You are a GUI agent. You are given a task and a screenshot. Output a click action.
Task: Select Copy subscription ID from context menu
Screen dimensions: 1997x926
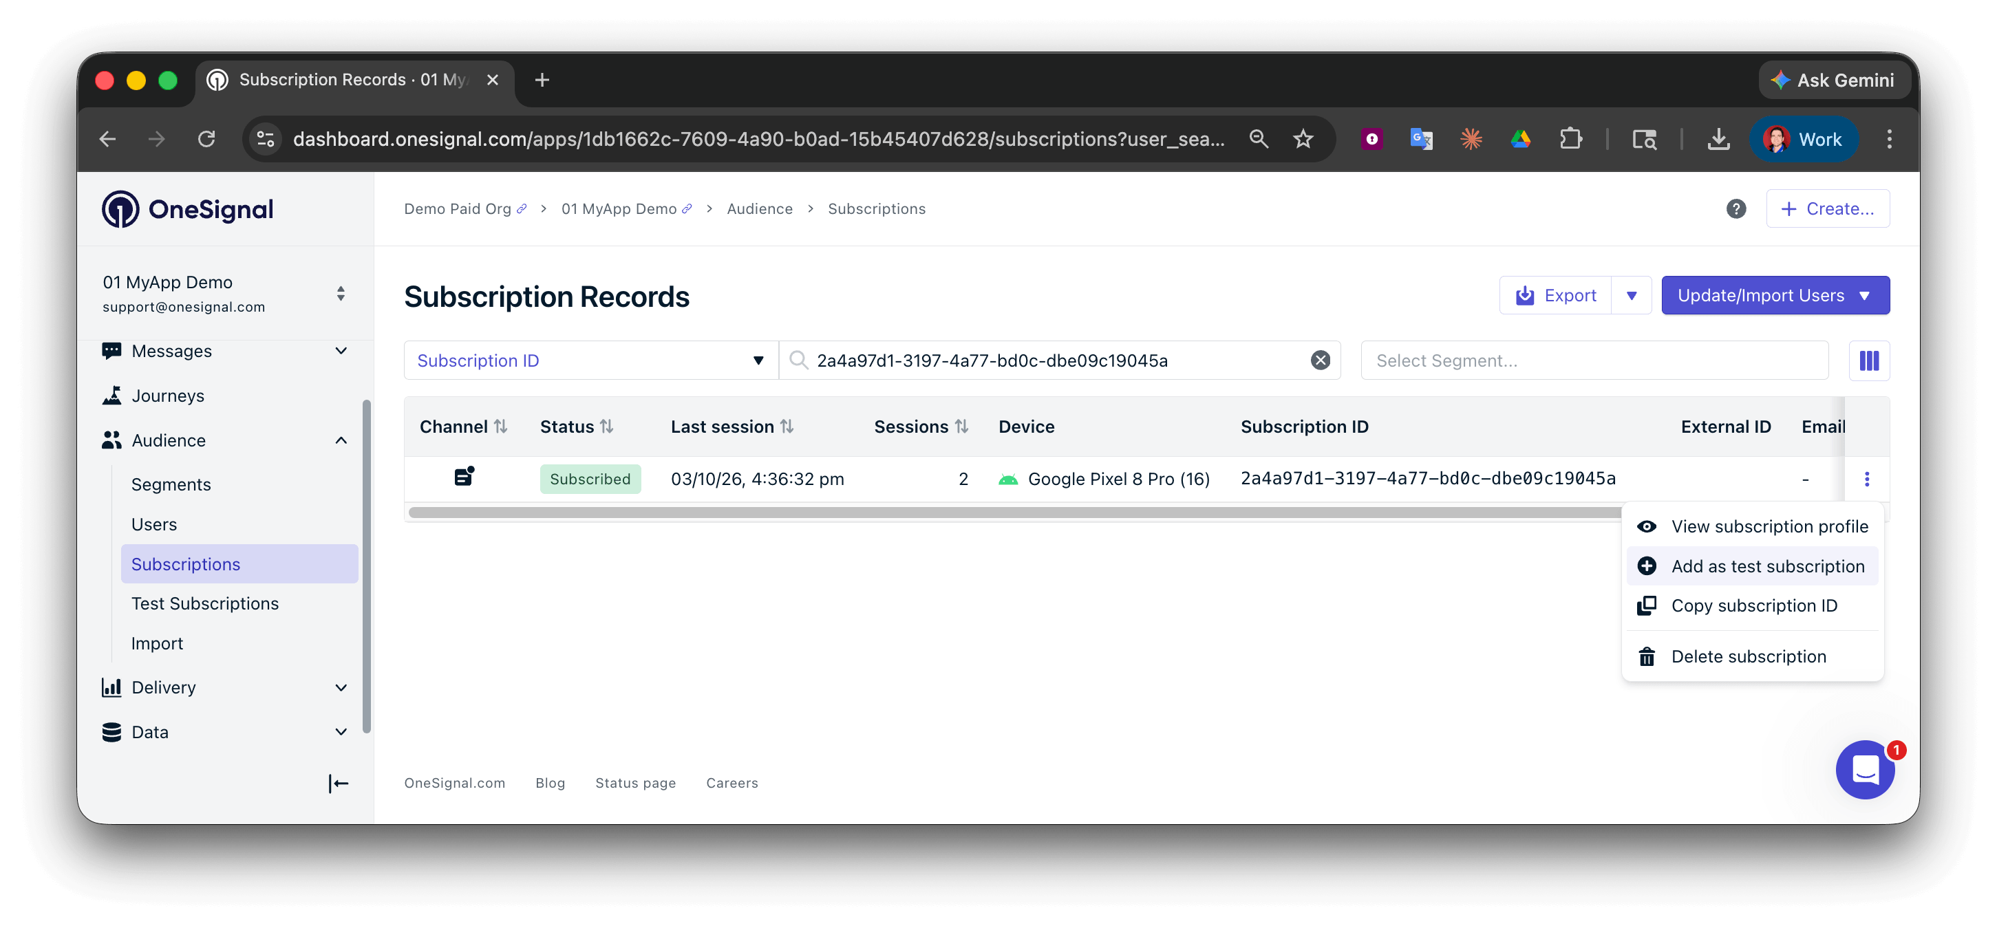(x=1754, y=605)
